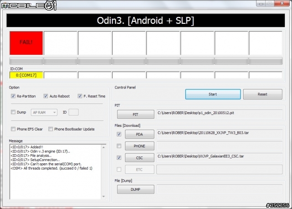The width and height of the screenshot is (292, 209).
Task: Maximize the Odin3 window
Action: pyautogui.click(x=270, y=4)
